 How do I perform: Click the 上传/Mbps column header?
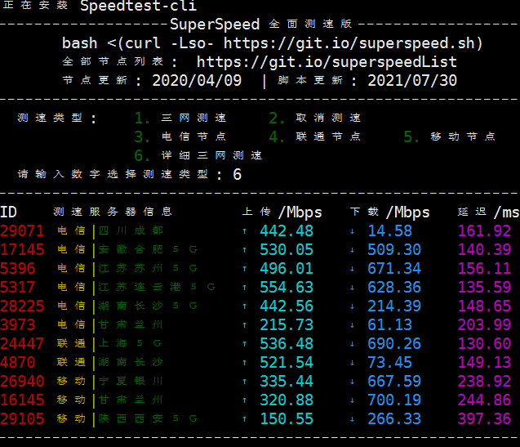[282, 212]
